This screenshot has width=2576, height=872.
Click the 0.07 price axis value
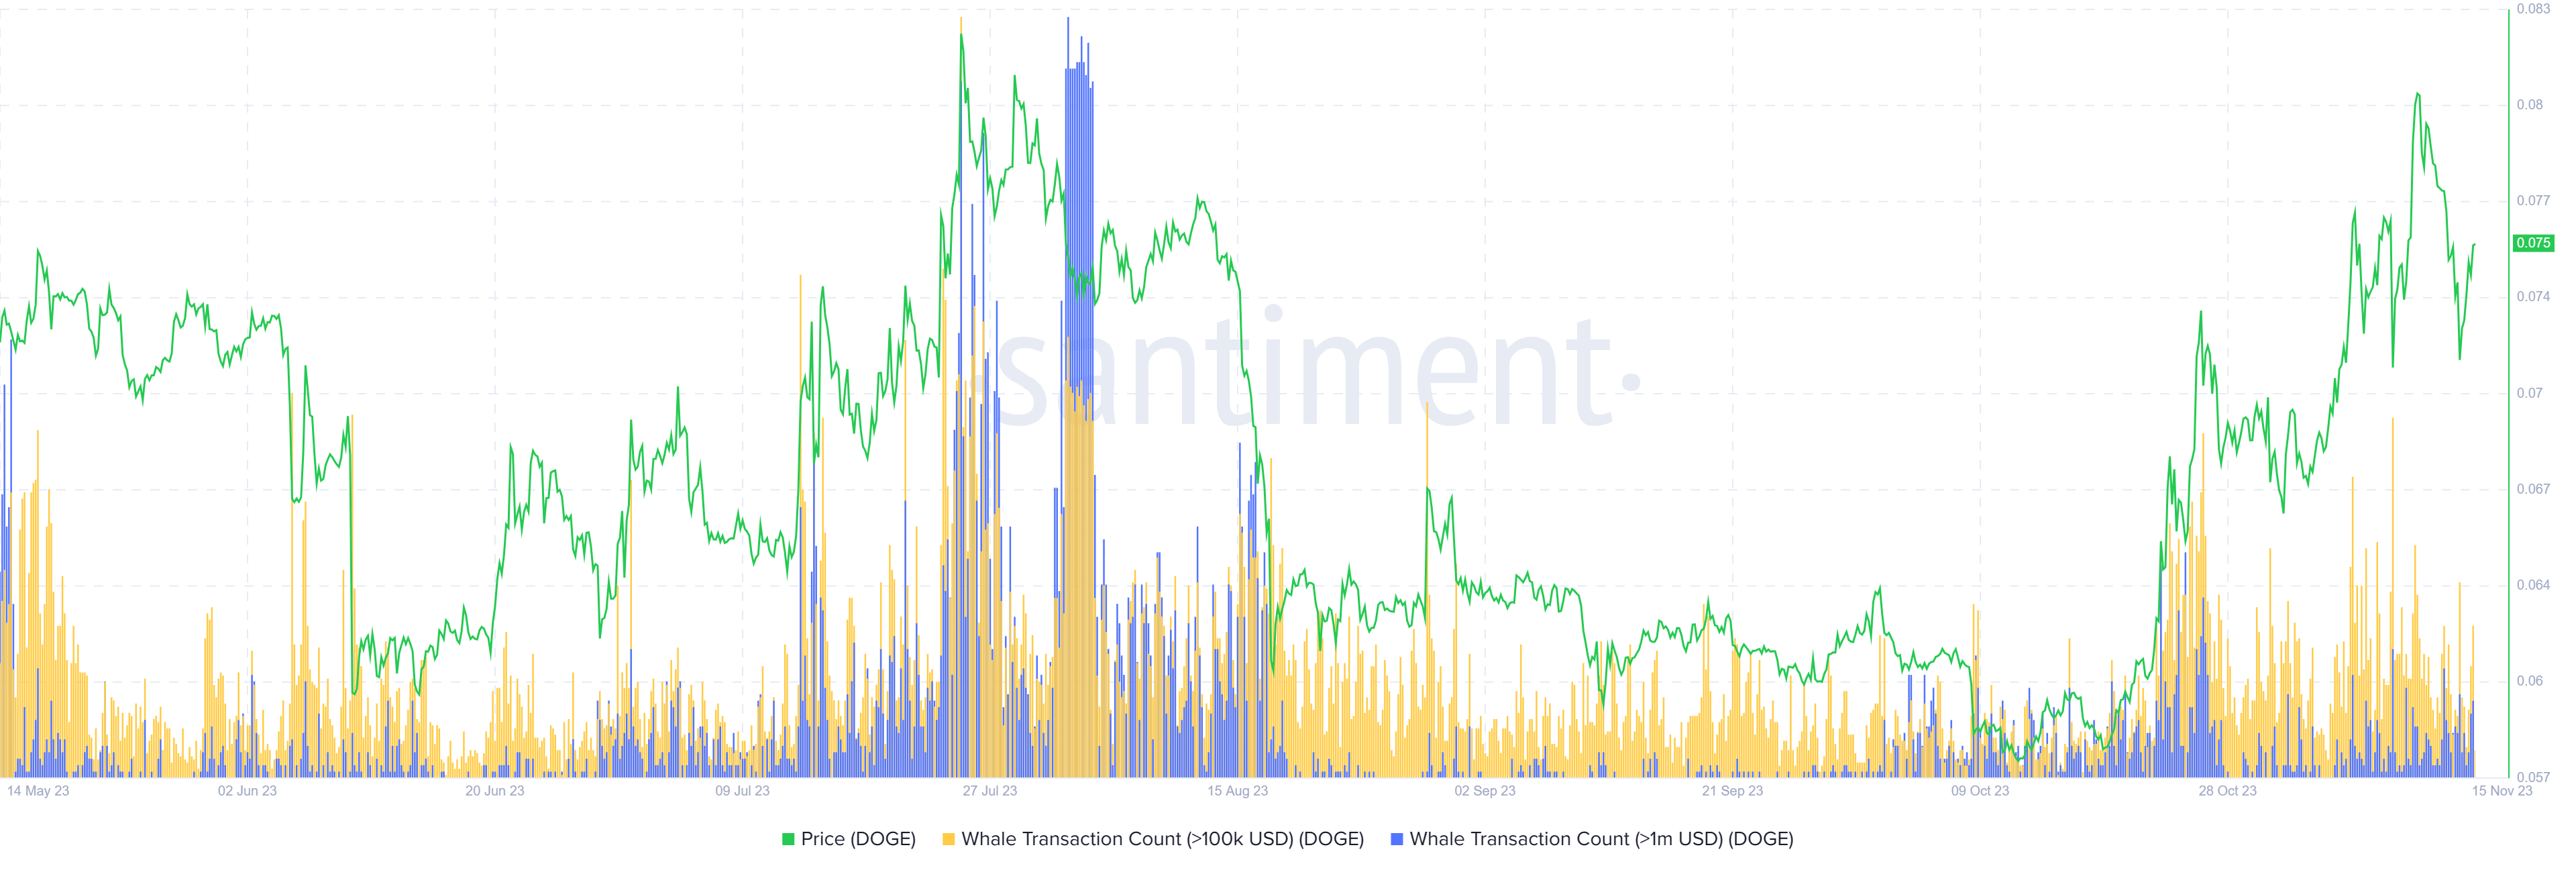(x=2529, y=393)
